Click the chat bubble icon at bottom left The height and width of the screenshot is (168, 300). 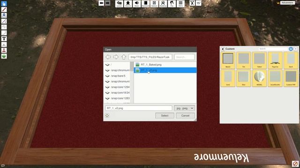click(3, 166)
